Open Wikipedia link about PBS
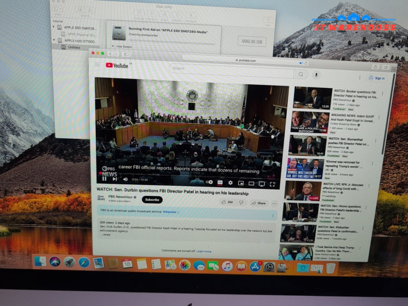 [x=171, y=212]
